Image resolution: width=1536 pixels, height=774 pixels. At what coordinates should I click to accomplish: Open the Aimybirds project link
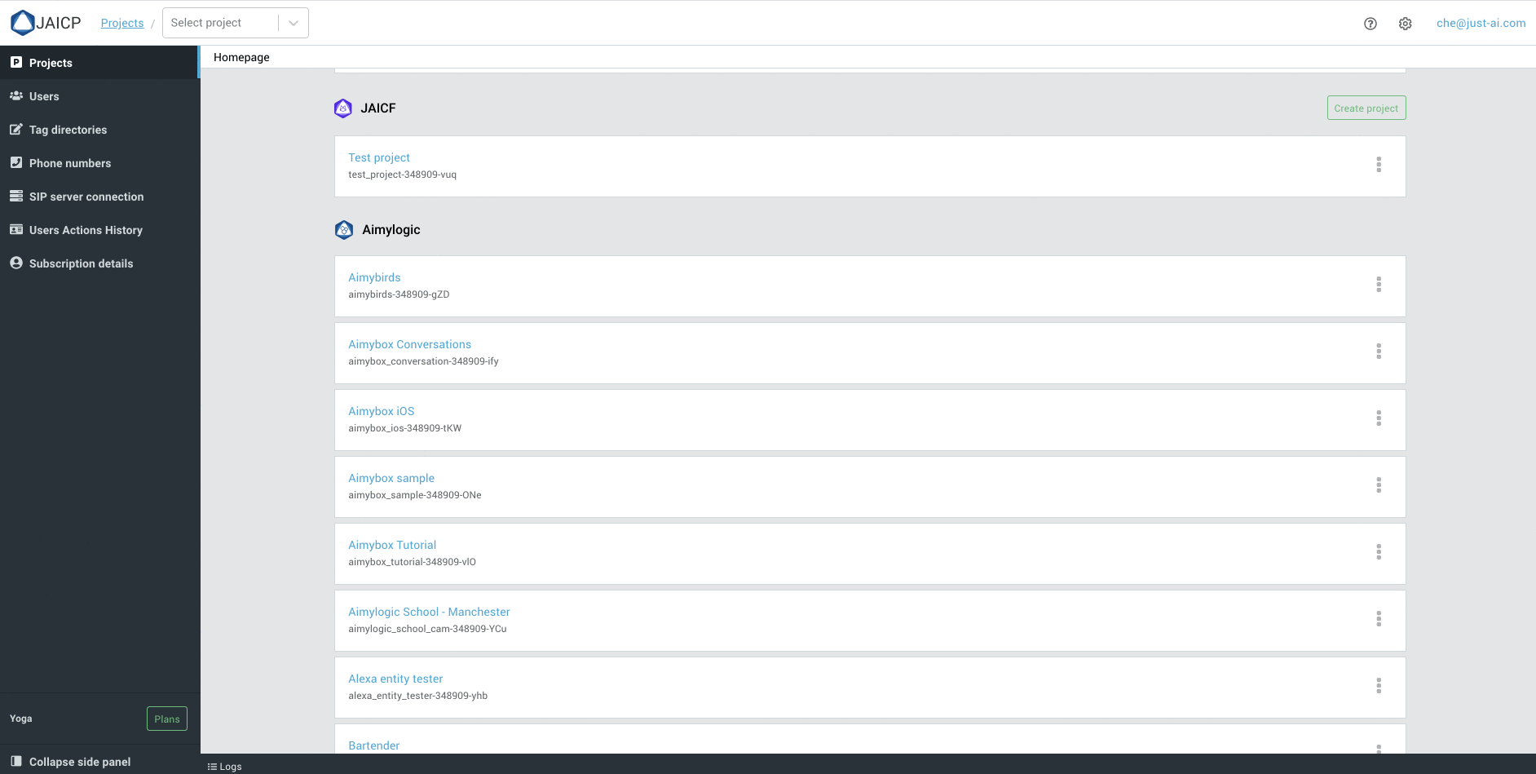click(x=374, y=277)
